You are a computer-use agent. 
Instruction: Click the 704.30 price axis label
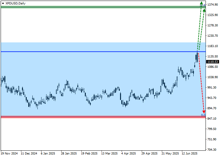(212, 150)
